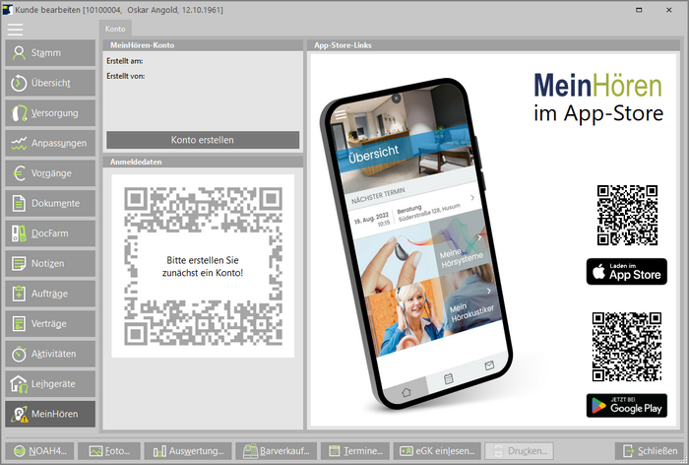Screen dimensions: 689x465
Task: Click the Schließen button
Action: point(647,451)
